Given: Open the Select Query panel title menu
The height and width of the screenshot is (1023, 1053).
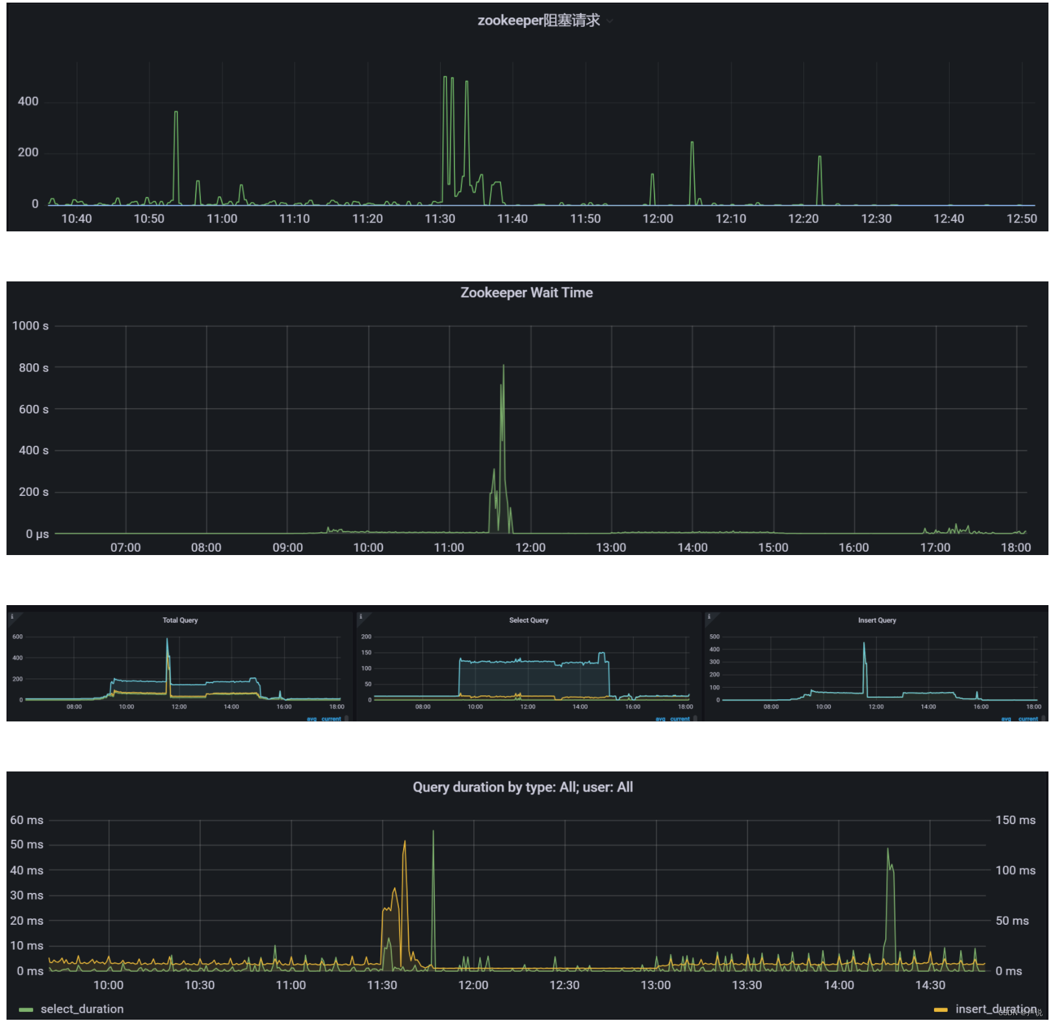Looking at the screenshot, I should click(x=528, y=620).
